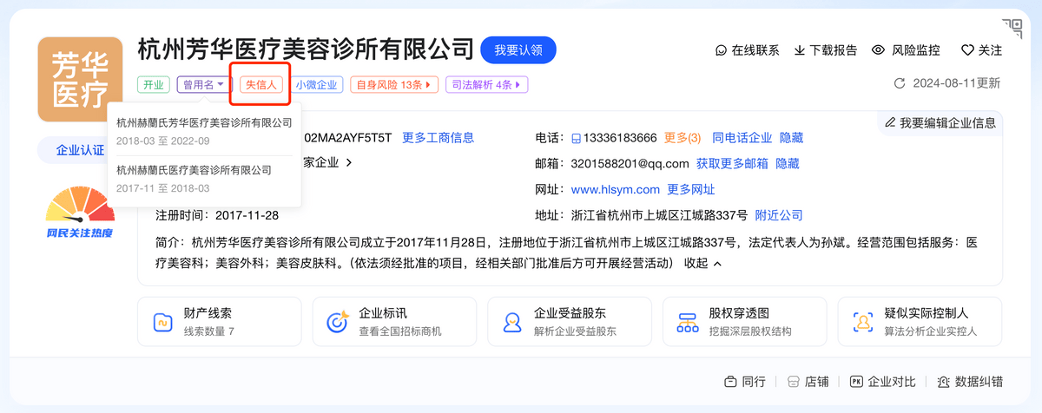The height and width of the screenshot is (413, 1042).
Task: Expand 司法解析 4条 tag
Action: (486, 85)
